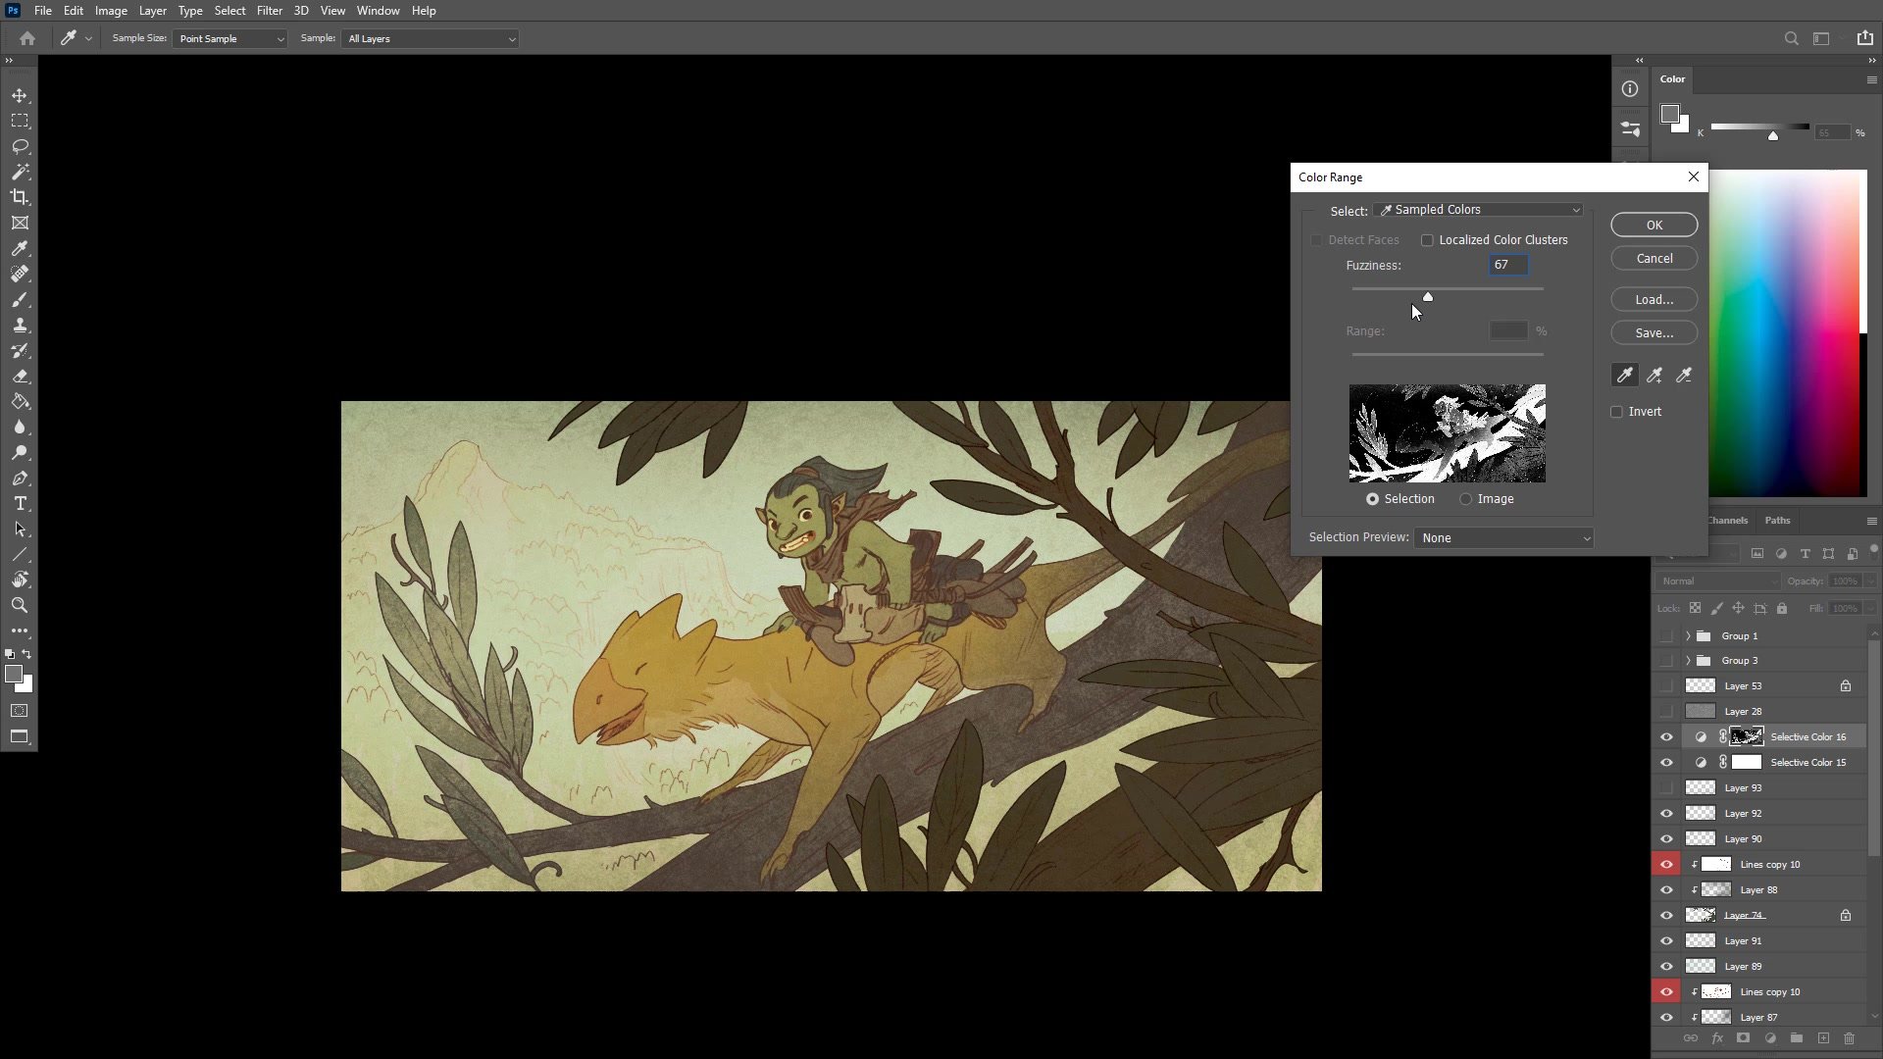Show the hidden Layer 93

(x=1667, y=787)
